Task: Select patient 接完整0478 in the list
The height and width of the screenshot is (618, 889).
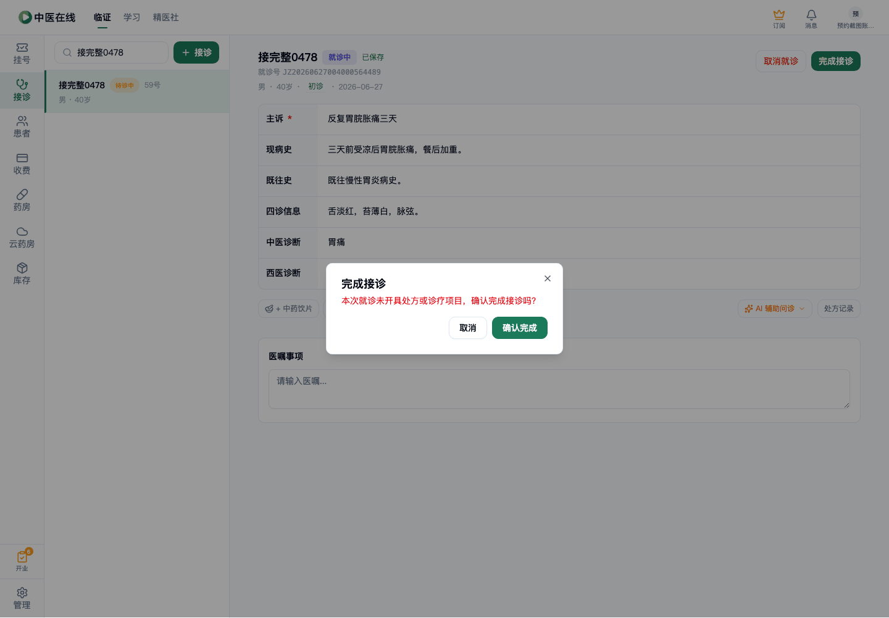Action: tap(137, 91)
